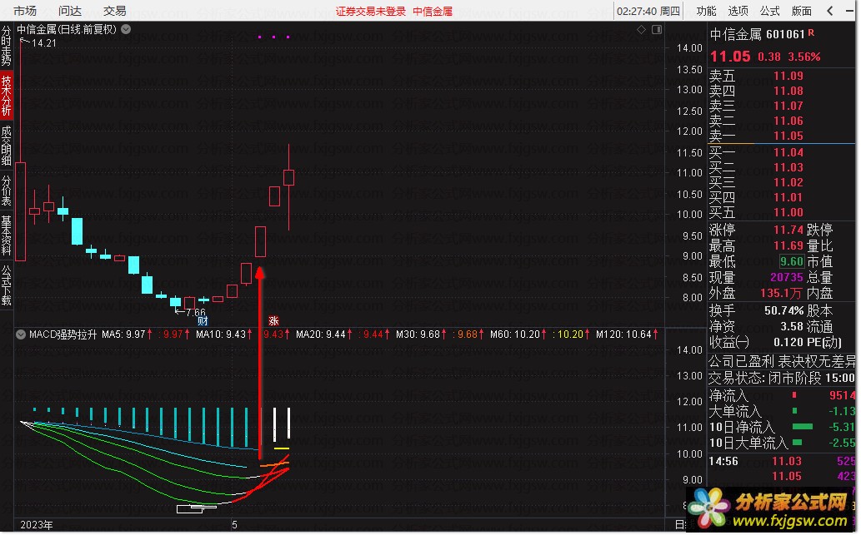Click the 7.66 low price label
Image resolution: width=861 pixels, height=535 pixels.
pos(196,313)
